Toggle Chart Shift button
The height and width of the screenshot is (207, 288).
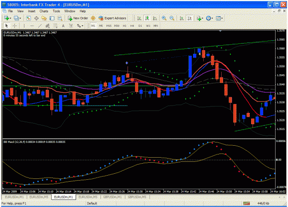pyautogui.click(x=189, y=18)
